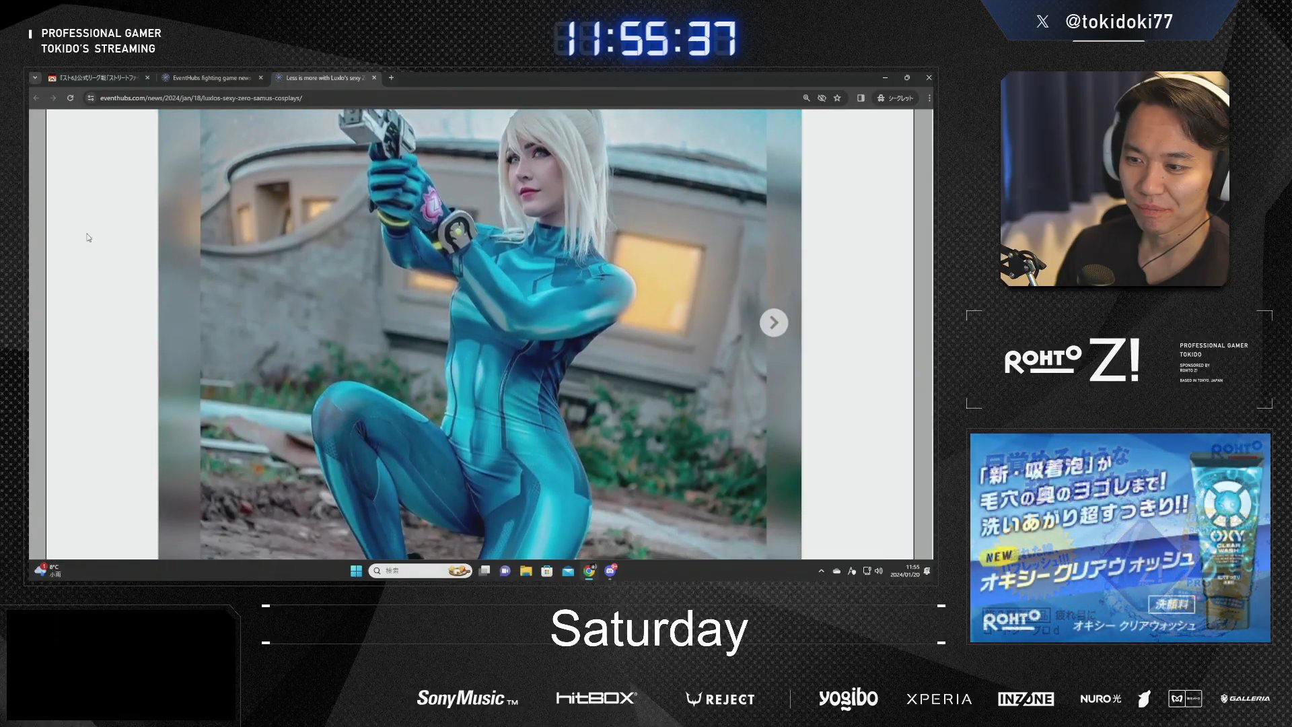Screen dimensions: 1292x727
Task: Click the eventhubs.com address bar
Action: (x=444, y=98)
